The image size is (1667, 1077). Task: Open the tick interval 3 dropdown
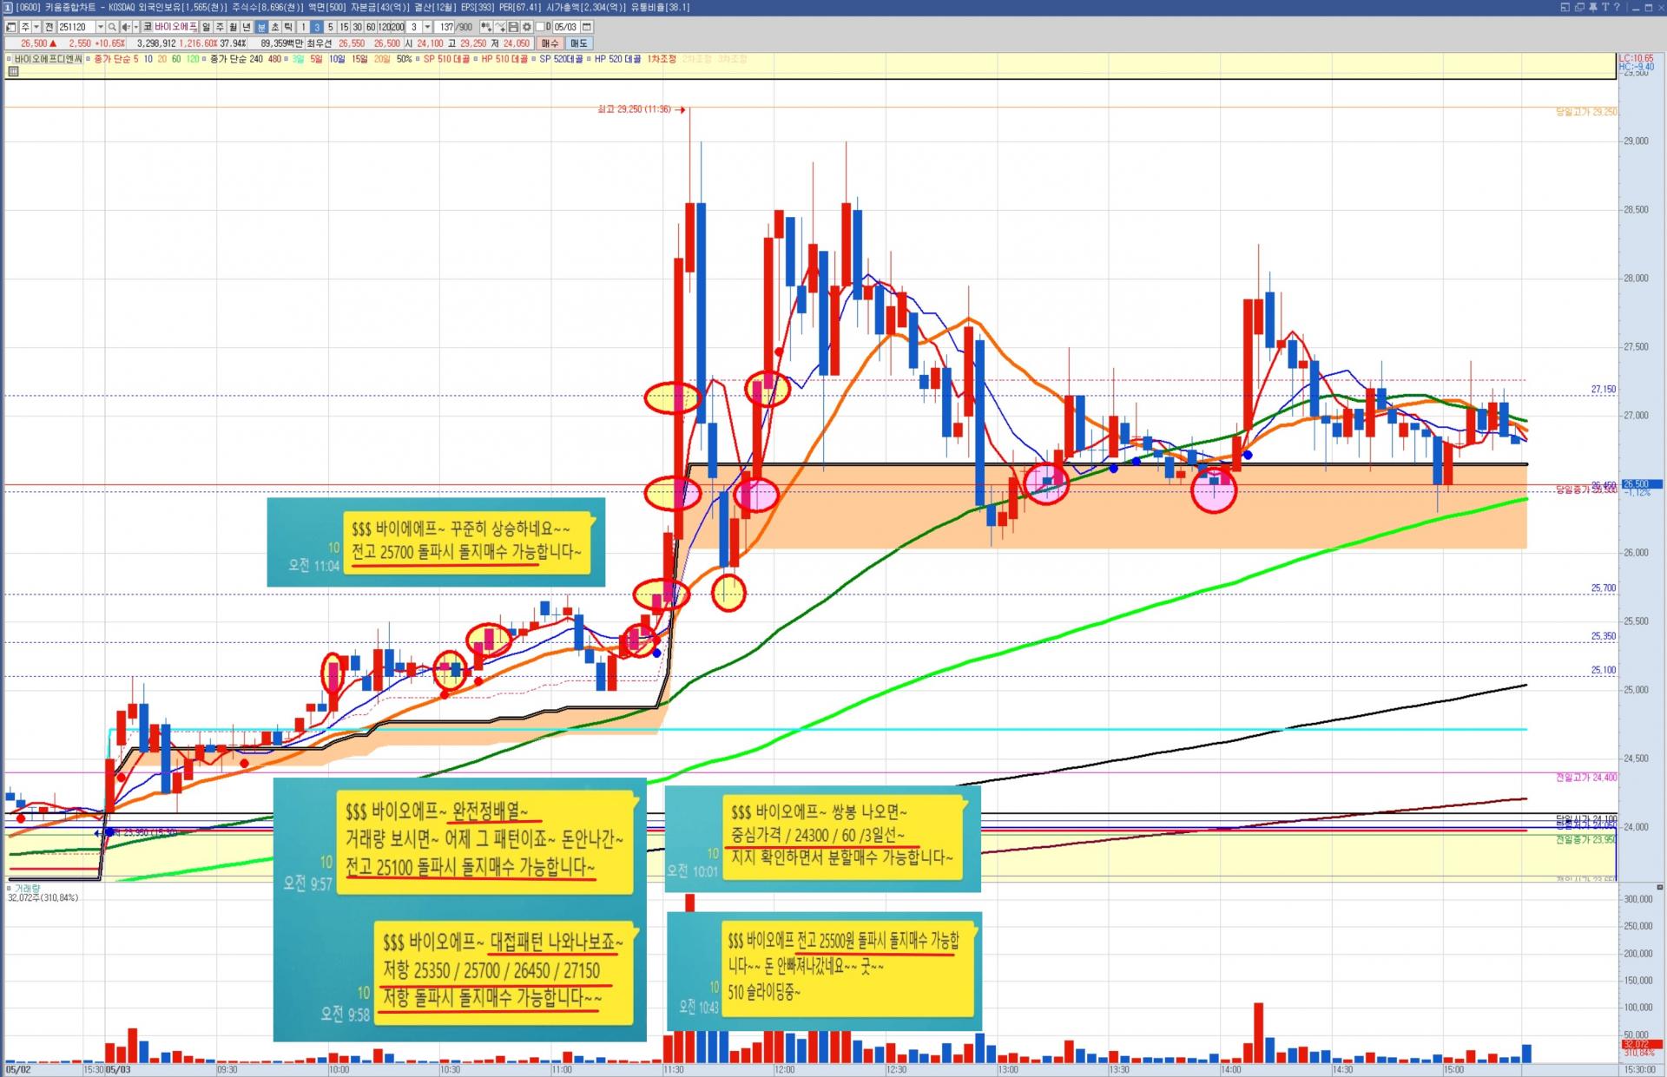pyautogui.click(x=427, y=27)
